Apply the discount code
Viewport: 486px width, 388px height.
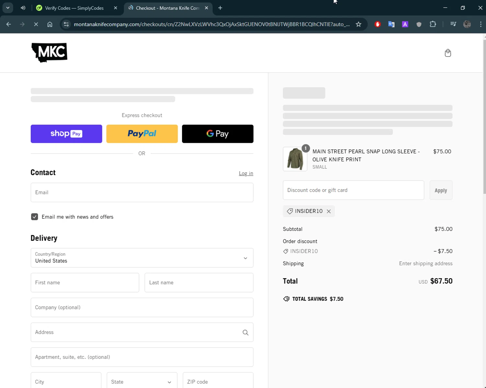[x=441, y=190]
